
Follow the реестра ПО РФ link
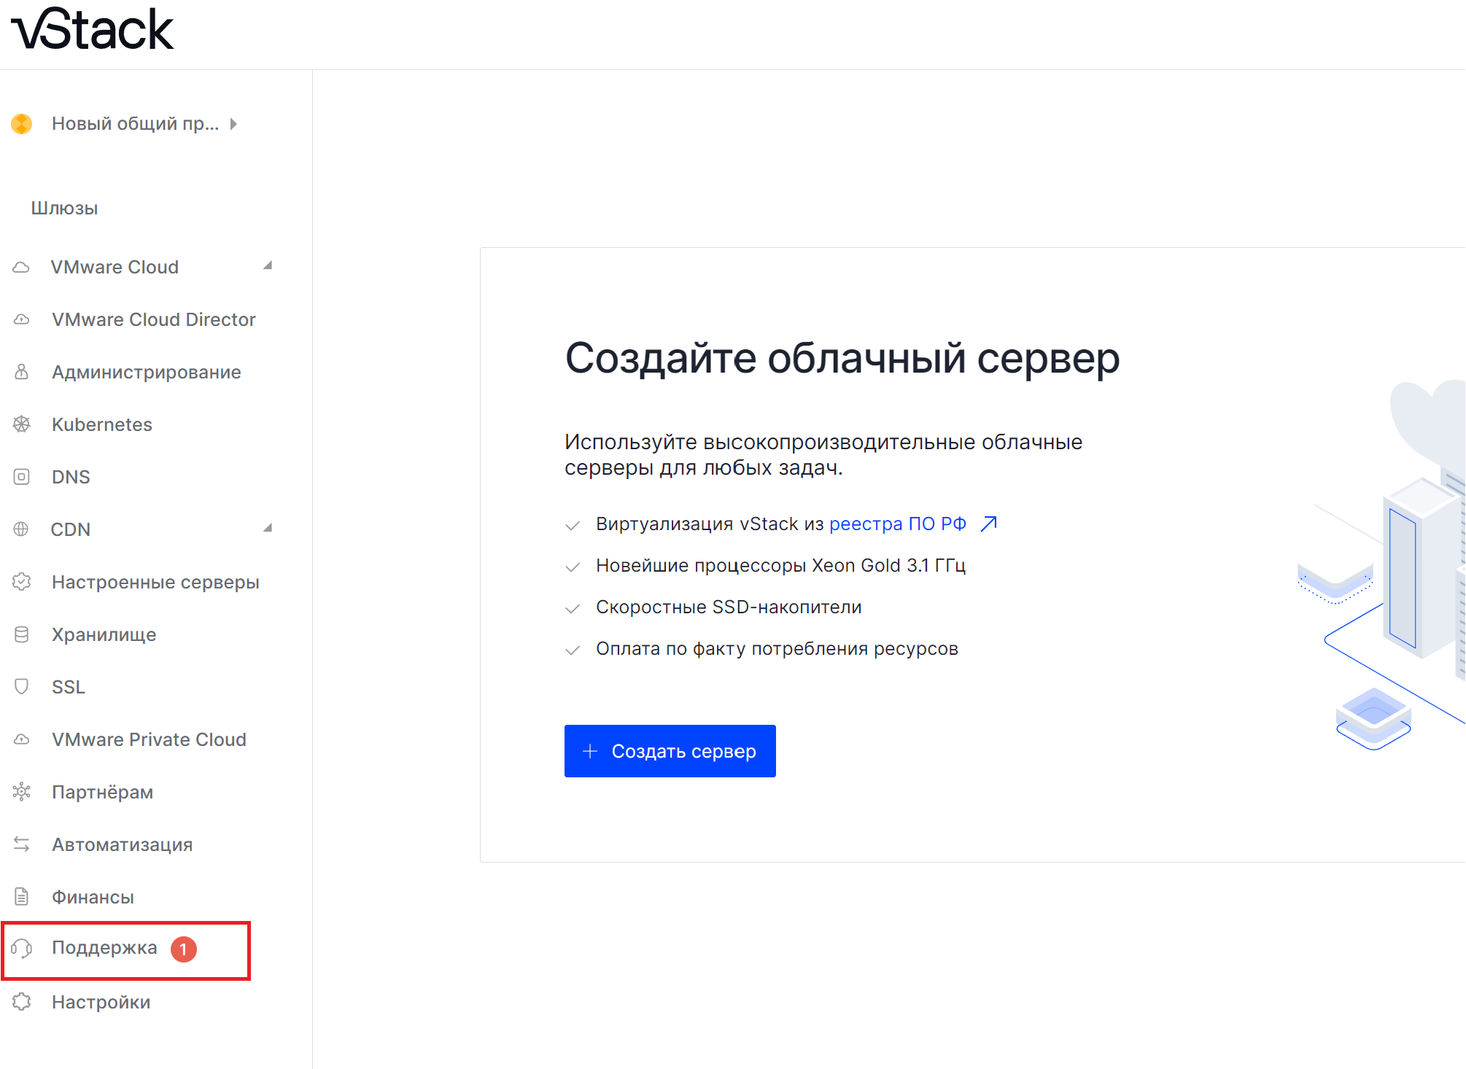[x=898, y=524]
